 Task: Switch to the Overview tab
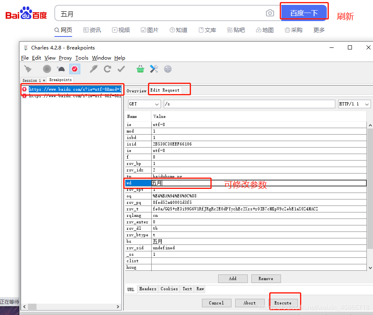(137, 91)
